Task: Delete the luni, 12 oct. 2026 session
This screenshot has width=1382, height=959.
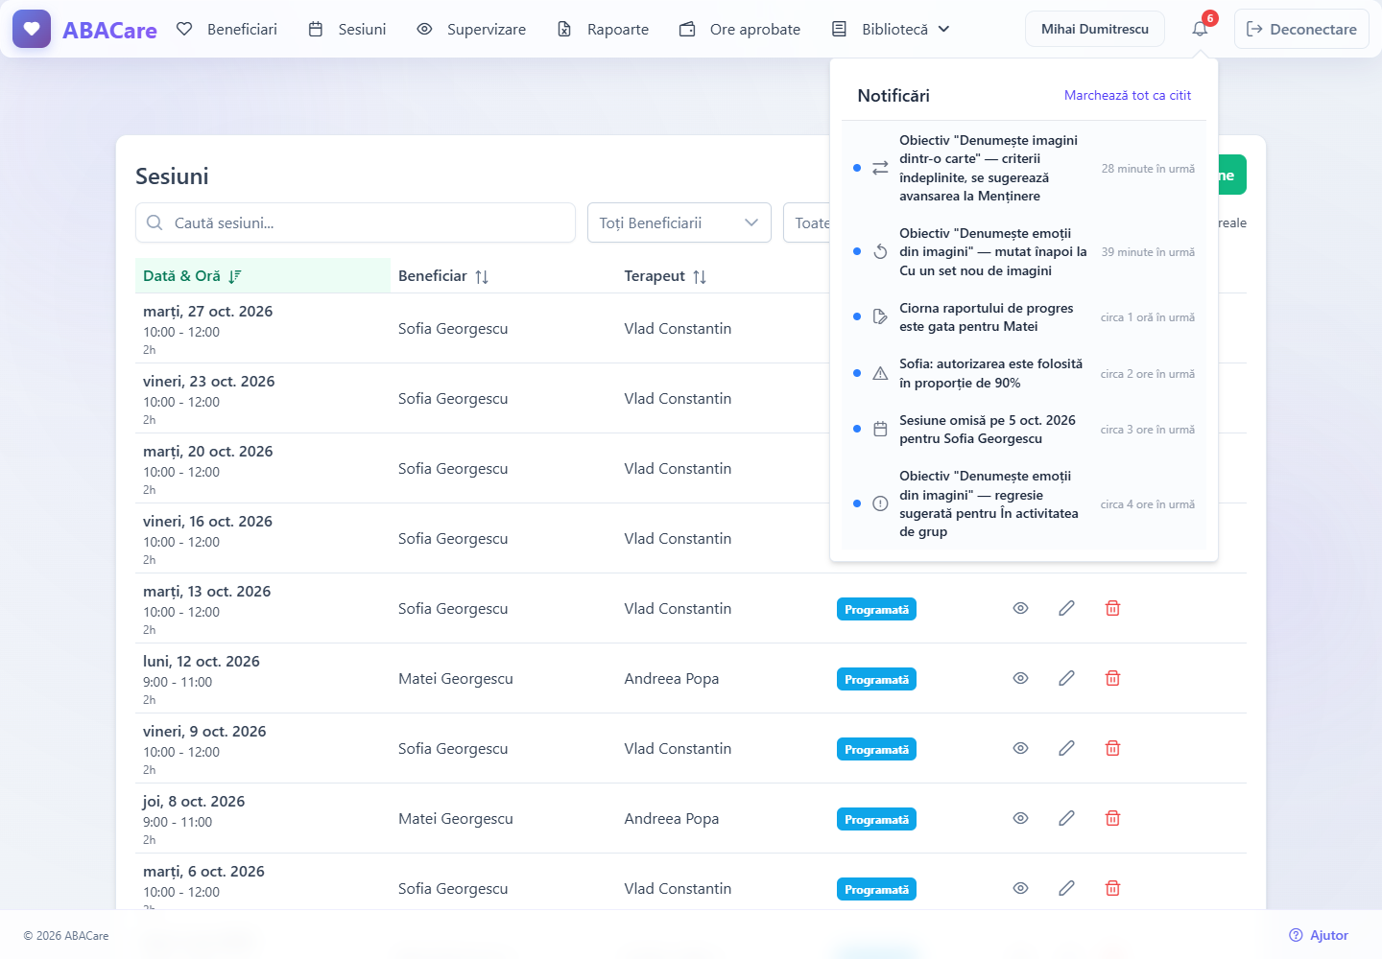Action: 1112,678
